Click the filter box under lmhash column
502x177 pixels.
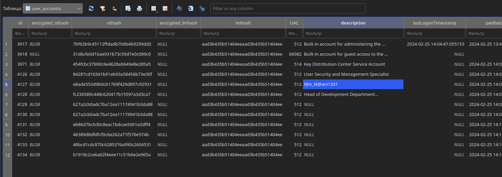(x=243, y=34)
